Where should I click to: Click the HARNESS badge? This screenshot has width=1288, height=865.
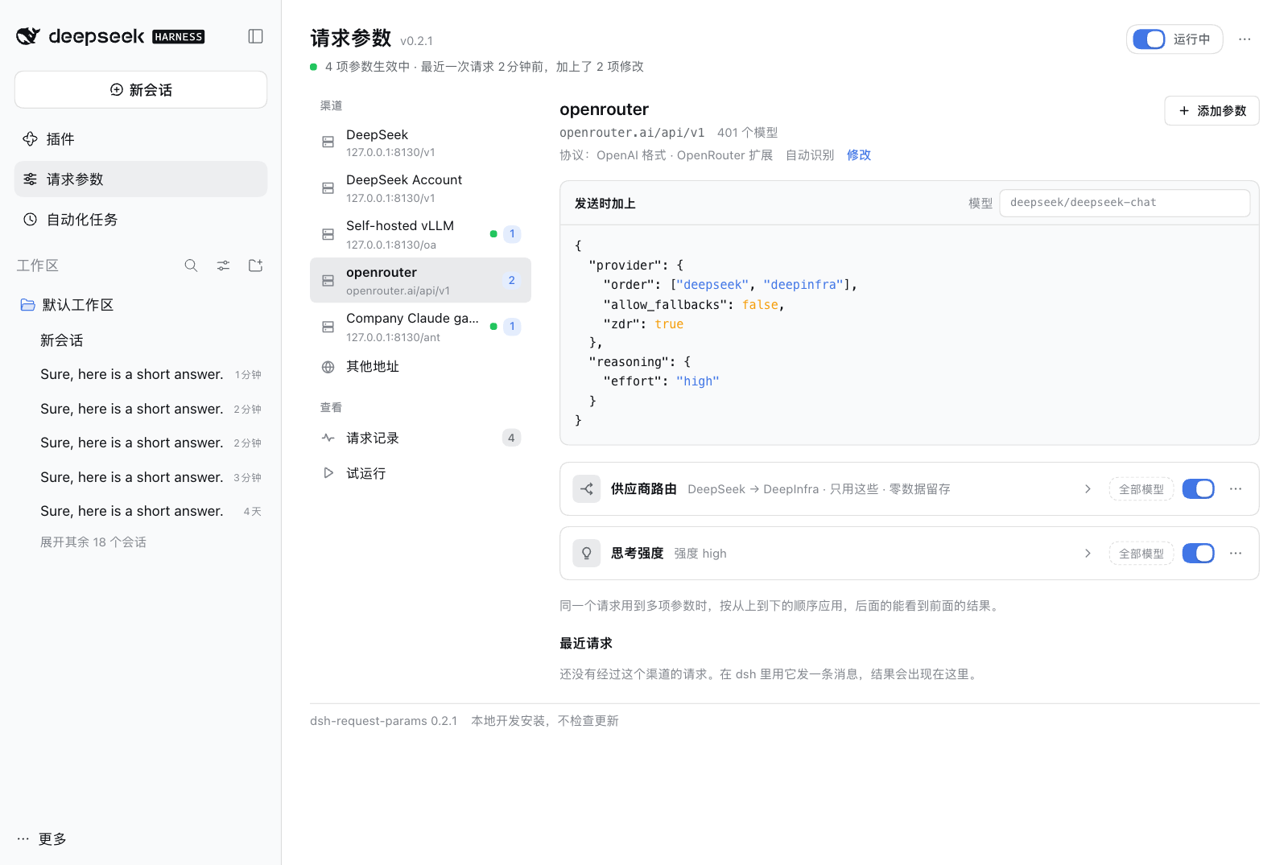[179, 37]
